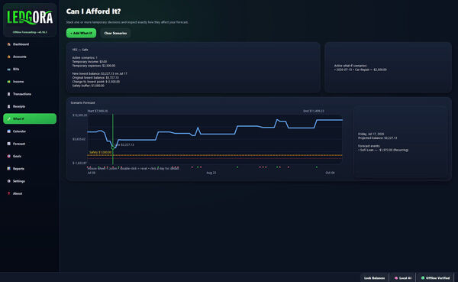Open the colorful Reports chart icon

(x=8, y=169)
